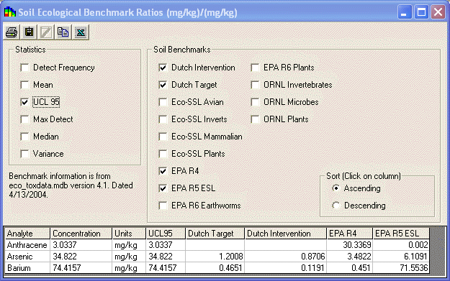450x281 pixels.
Task: Enable the Median checkbox
Action: tap(24, 137)
